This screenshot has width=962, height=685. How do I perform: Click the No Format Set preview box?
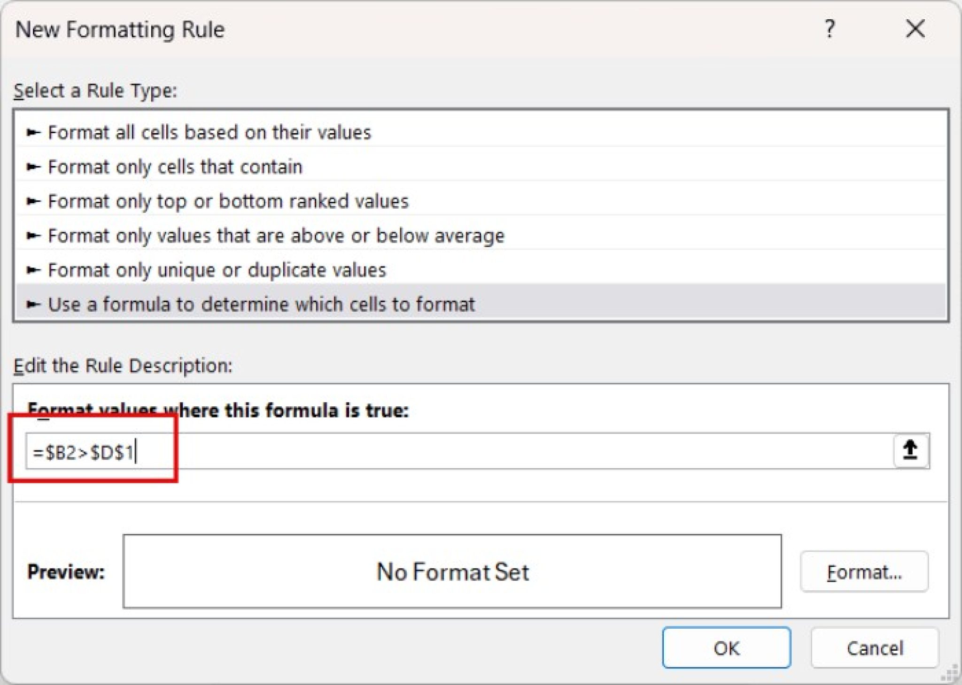coord(452,571)
